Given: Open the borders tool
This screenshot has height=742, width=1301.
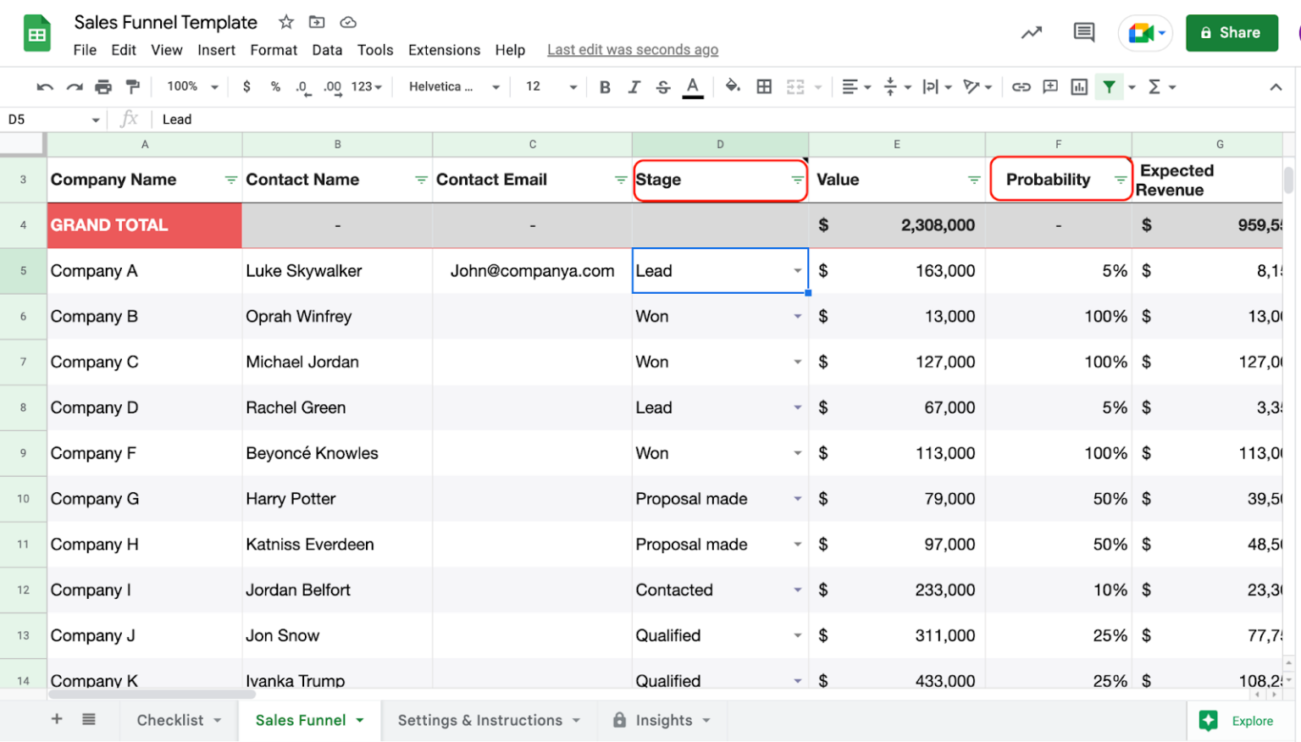Looking at the screenshot, I should [x=764, y=86].
